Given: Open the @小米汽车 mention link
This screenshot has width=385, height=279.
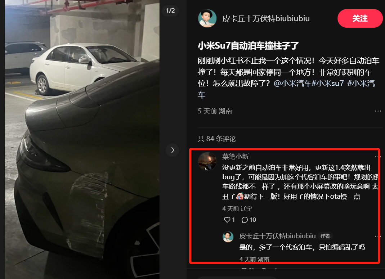Looking at the screenshot, I should (x=292, y=84).
